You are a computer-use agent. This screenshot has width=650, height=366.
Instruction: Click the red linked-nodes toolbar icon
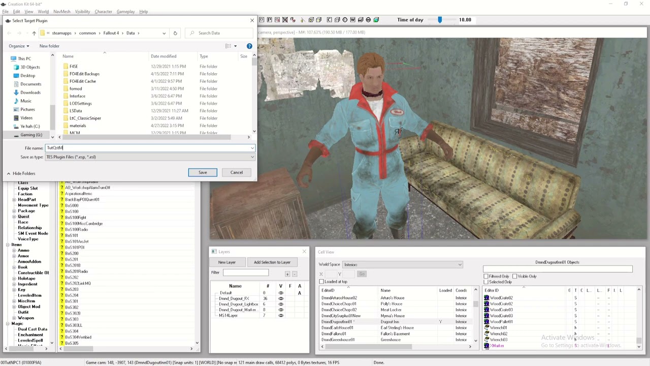(293, 20)
